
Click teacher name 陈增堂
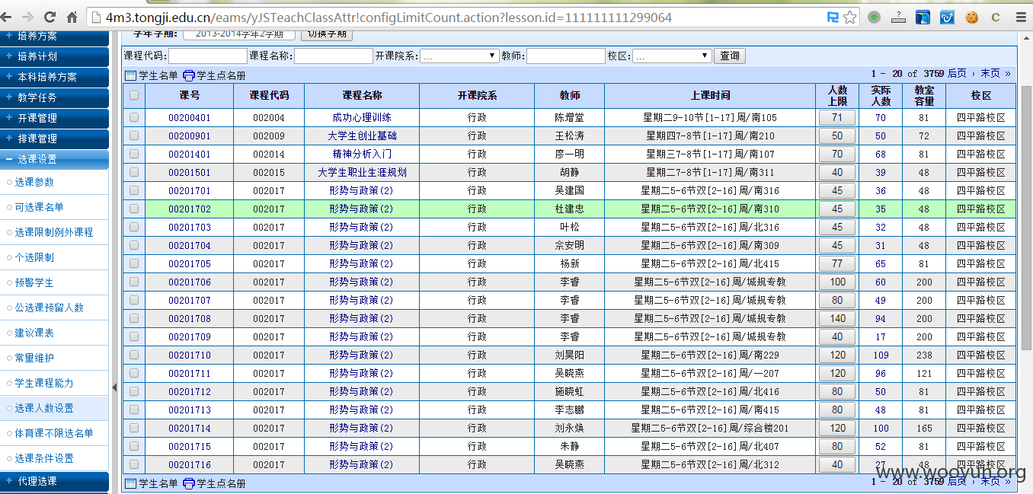coord(569,117)
